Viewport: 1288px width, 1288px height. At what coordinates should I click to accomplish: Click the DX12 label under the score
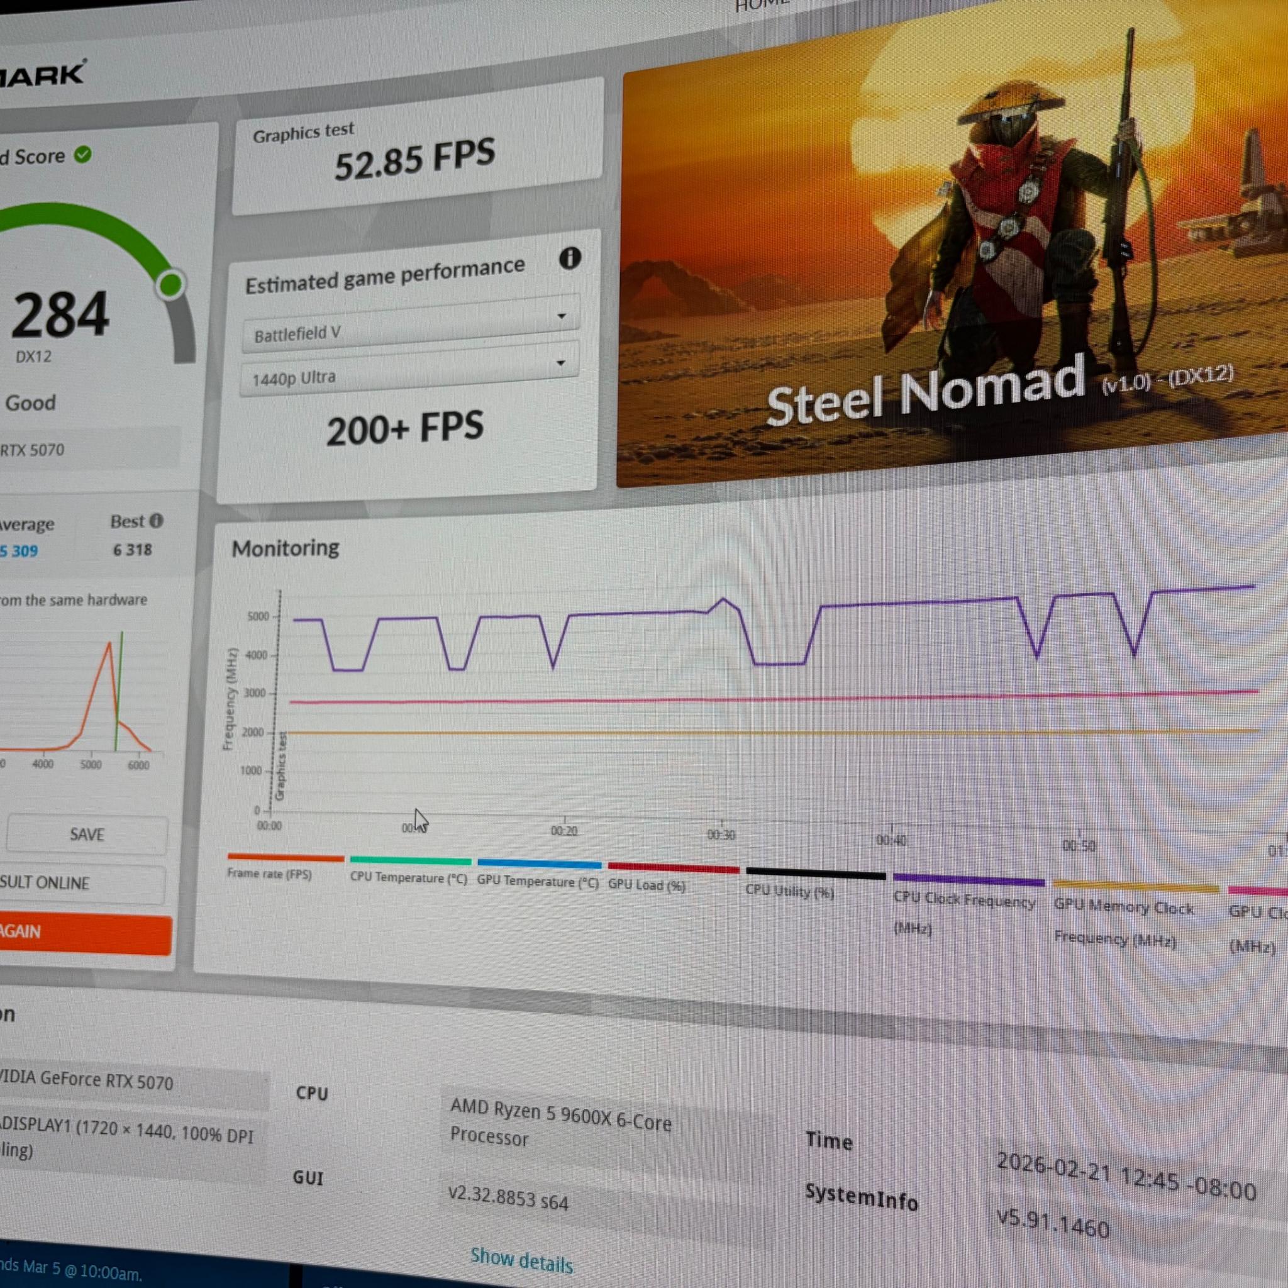pyautogui.click(x=33, y=357)
